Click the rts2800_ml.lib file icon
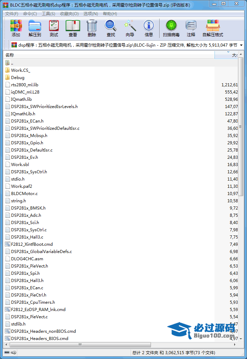The height and width of the screenshot is (359, 247). tap(8, 85)
